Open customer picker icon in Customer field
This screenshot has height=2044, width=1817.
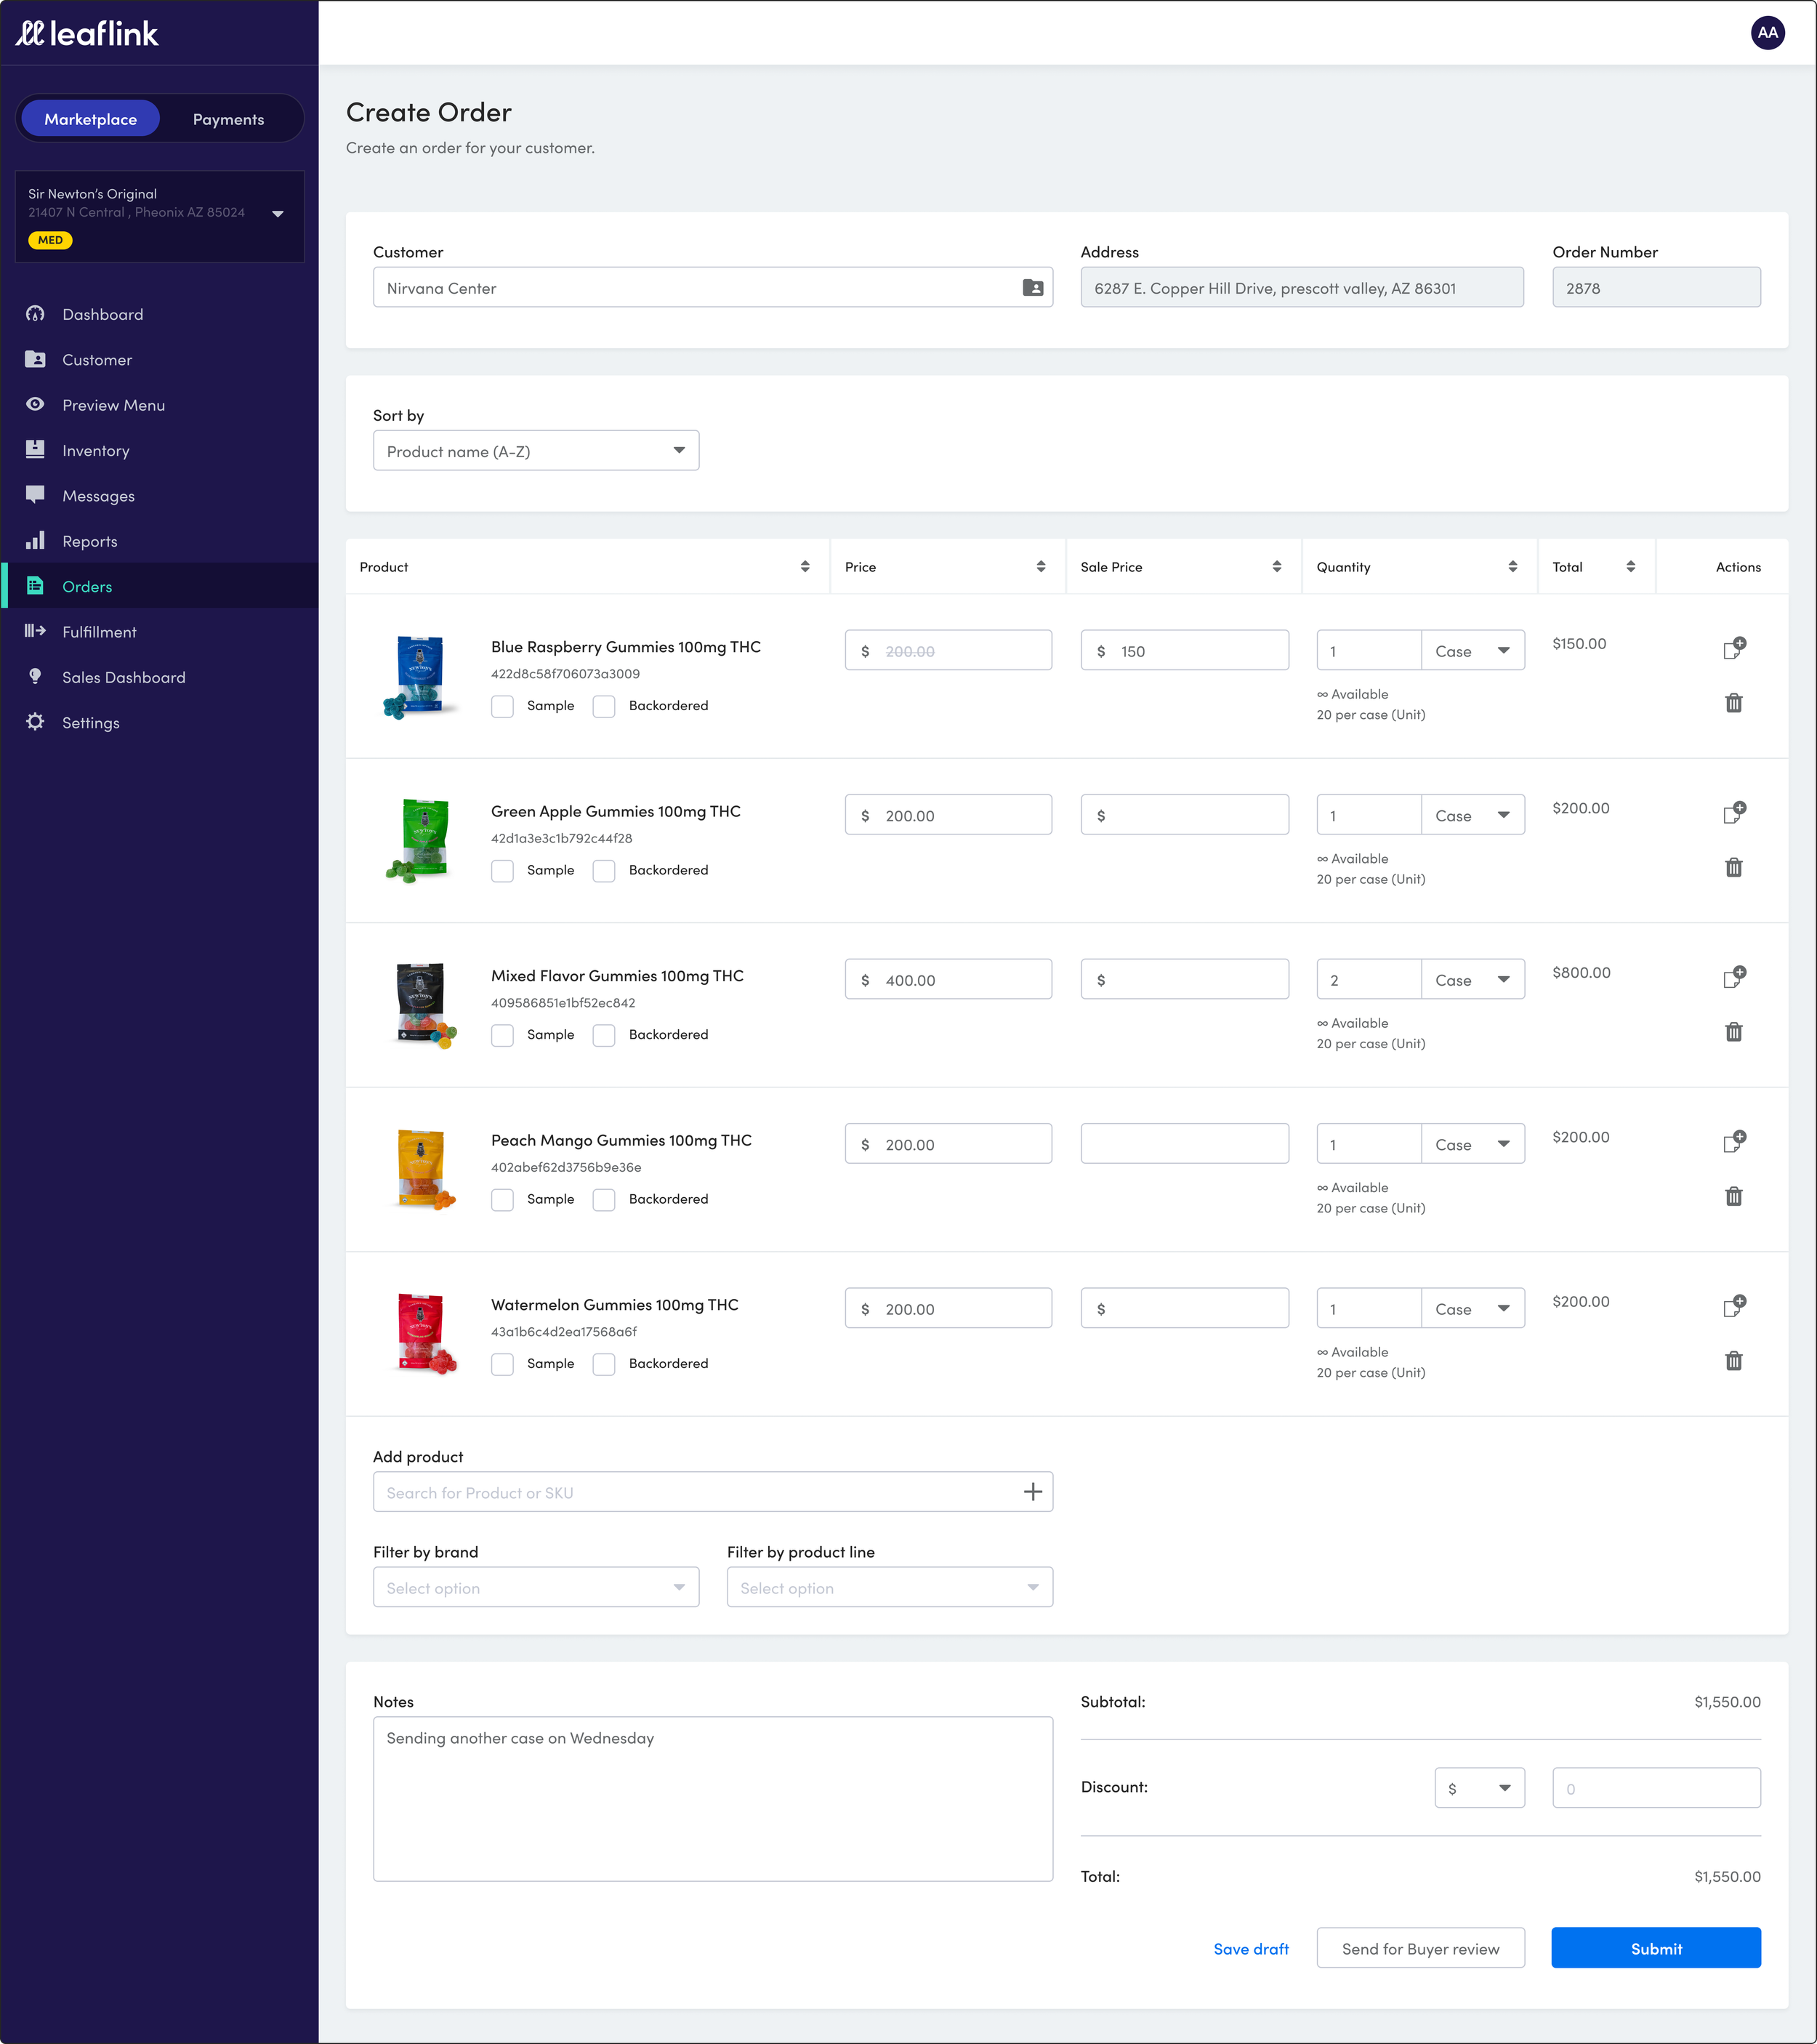pos(1032,288)
